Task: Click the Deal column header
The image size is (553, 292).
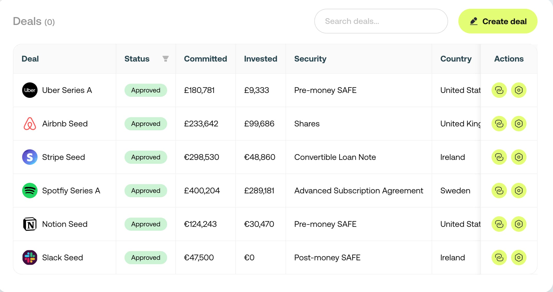Action: [30, 59]
